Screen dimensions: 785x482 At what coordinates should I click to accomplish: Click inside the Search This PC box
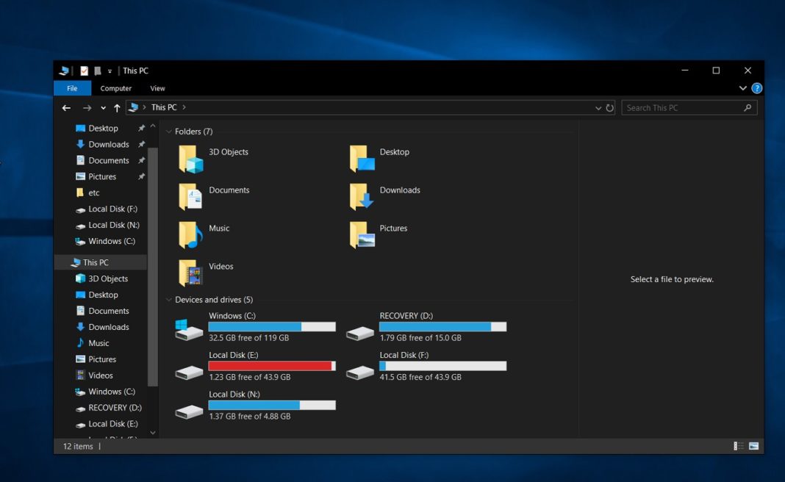pyautogui.click(x=684, y=107)
